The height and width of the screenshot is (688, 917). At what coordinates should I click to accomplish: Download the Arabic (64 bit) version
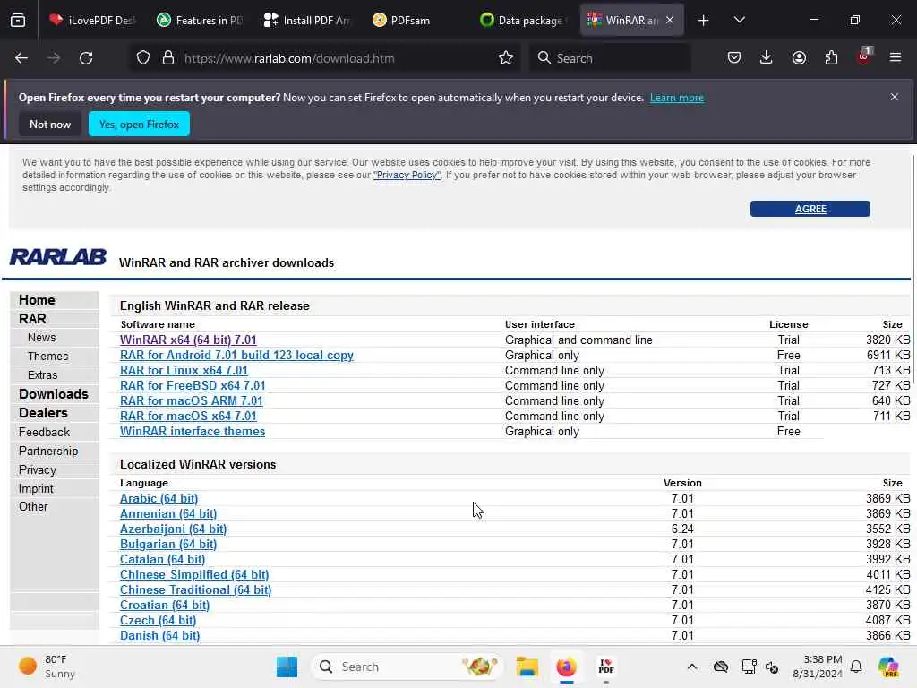(x=159, y=498)
